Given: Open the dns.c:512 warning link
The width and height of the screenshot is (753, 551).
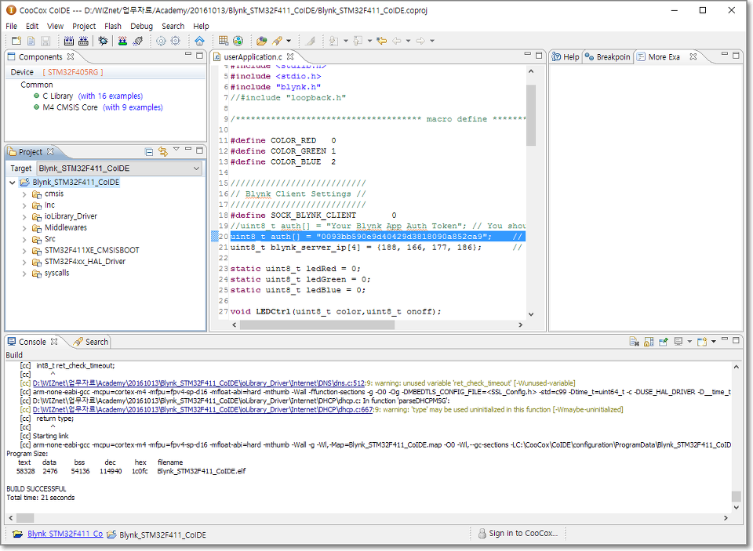Looking at the screenshot, I should (x=198, y=383).
